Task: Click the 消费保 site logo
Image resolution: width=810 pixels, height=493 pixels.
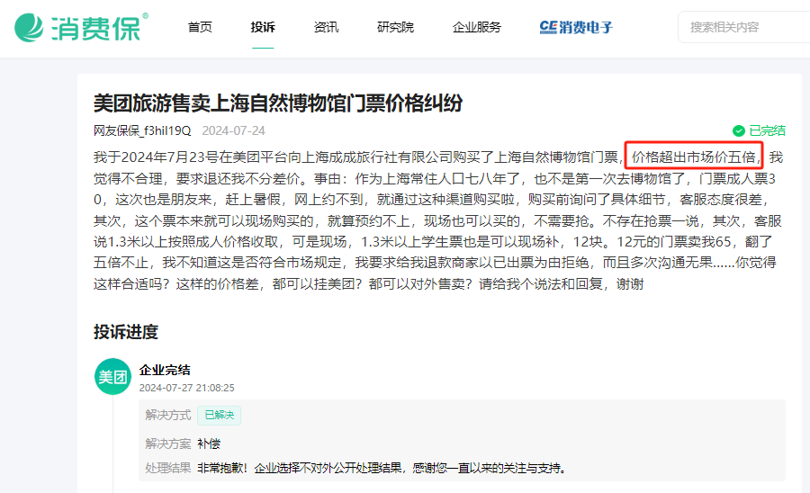Action: coord(81,27)
